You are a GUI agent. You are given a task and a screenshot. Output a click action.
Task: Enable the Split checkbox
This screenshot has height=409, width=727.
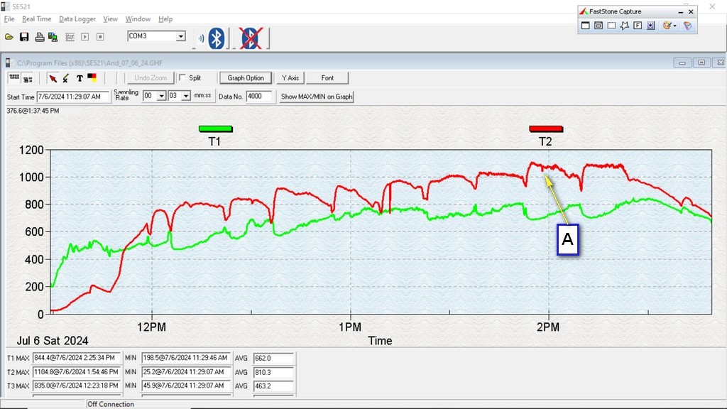tap(183, 78)
